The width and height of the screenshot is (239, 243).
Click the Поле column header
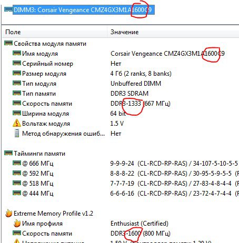point(13,32)
